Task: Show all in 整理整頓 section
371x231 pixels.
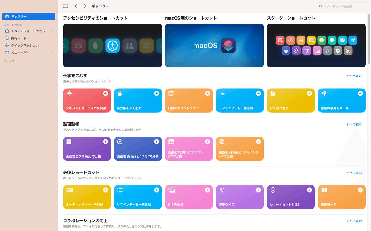Action: point(354,124)
